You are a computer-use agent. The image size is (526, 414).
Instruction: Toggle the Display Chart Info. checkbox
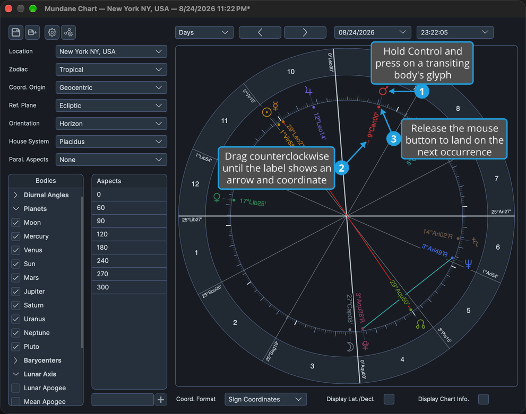pyautogui.click(x=484, y=399)
